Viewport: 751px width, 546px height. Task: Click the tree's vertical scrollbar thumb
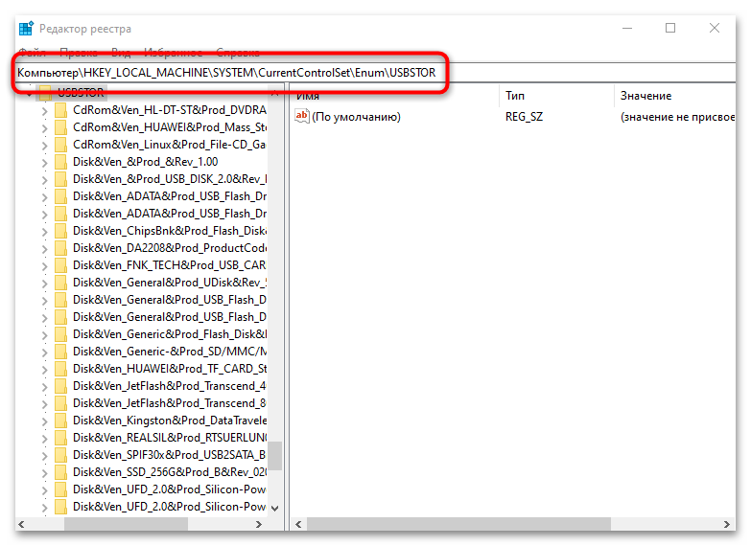(x=275, y=455)
